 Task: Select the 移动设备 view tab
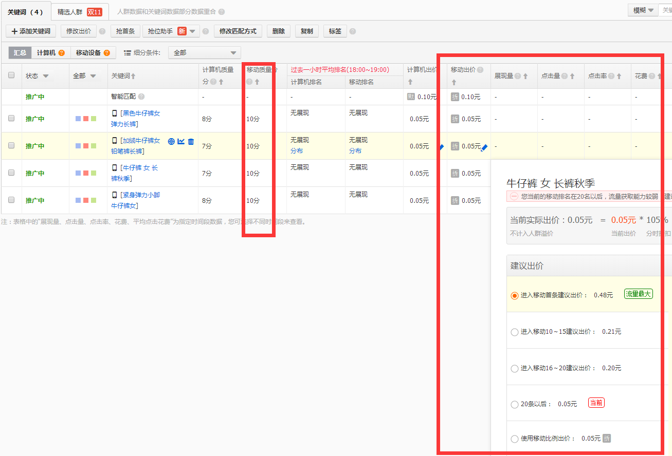point(93,53)
